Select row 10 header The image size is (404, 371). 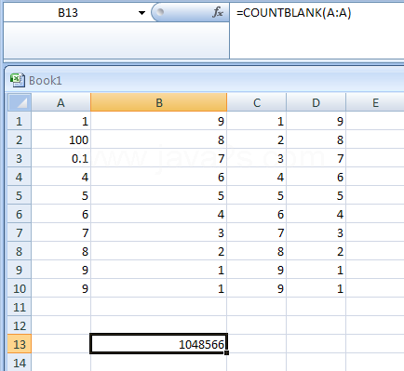20,288
